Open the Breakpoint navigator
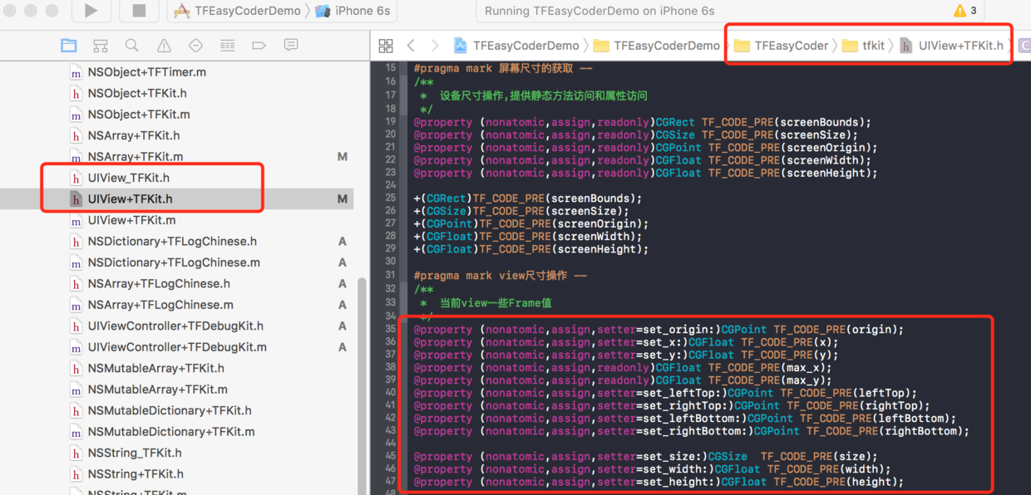The height and width of the screenshot is (495, 1031). (x=259, y=46)
